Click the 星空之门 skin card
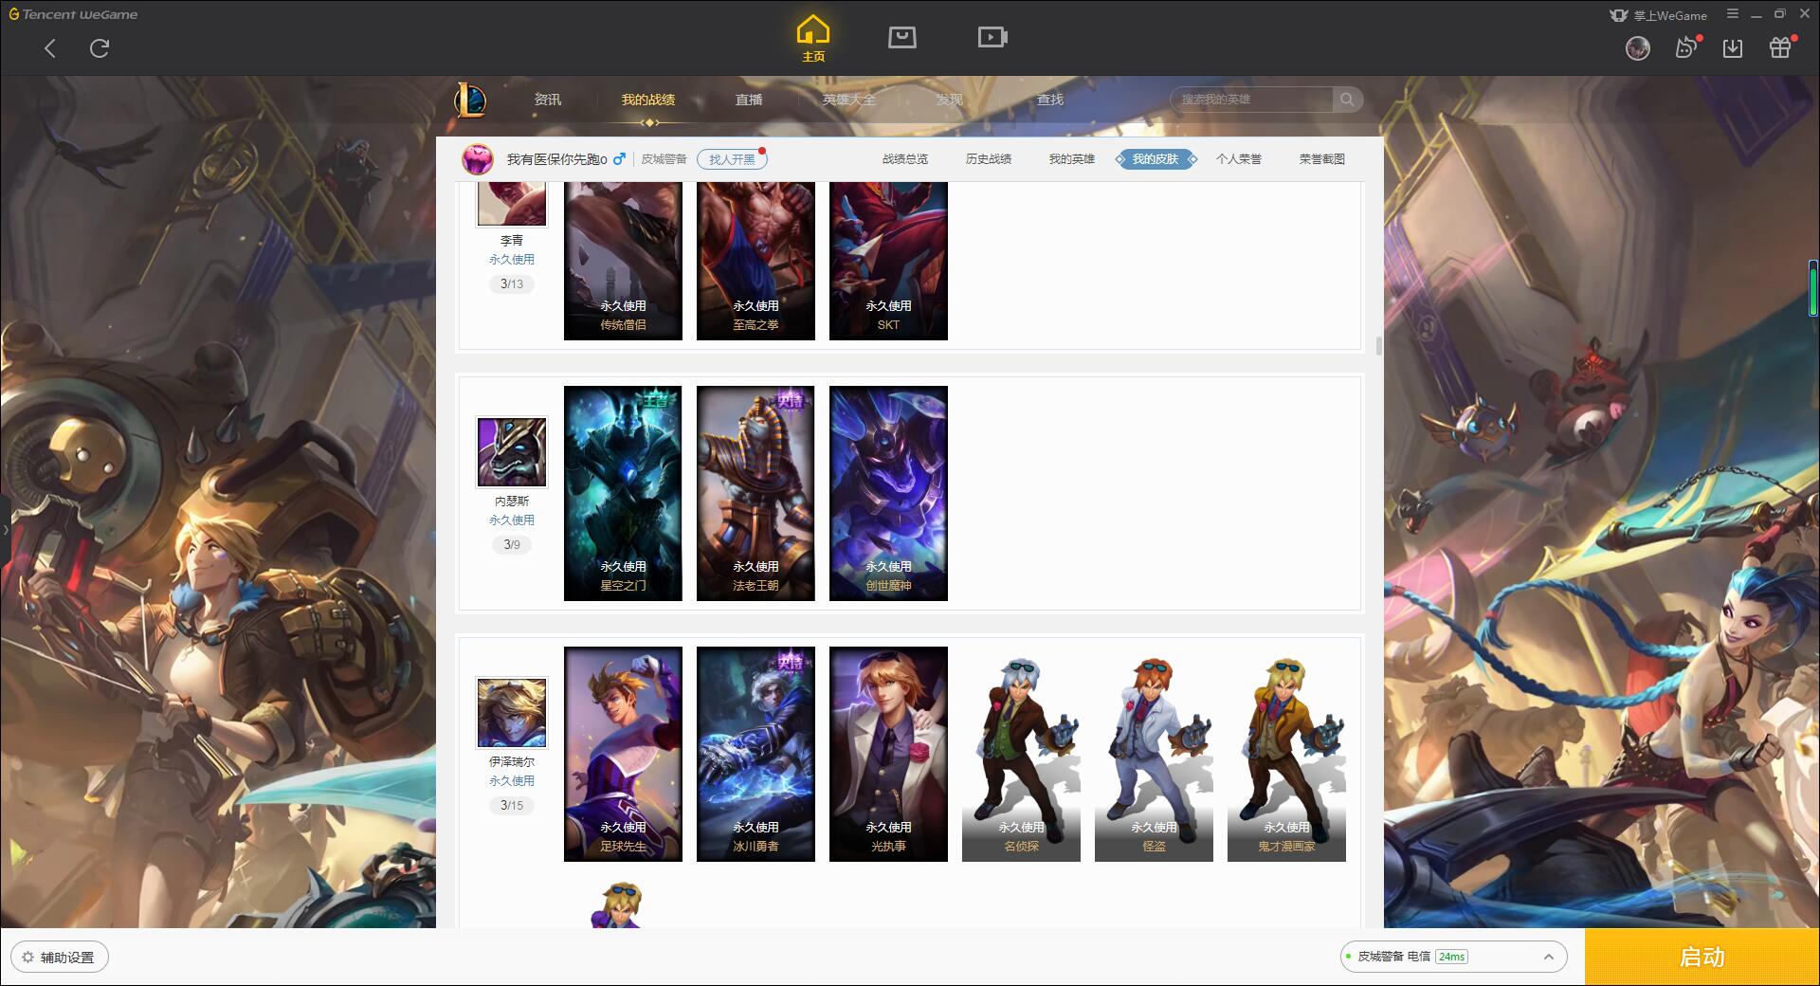Viewport: 1820px width, 986px height. [x=623, y=493]
